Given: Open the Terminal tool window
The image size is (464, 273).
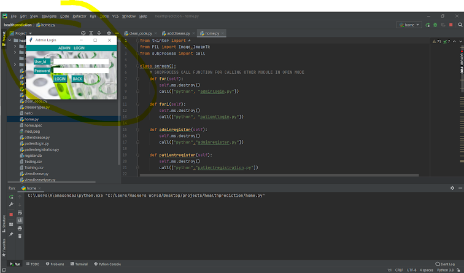Looking at the screenshot, I should click(x=79, y=264).
